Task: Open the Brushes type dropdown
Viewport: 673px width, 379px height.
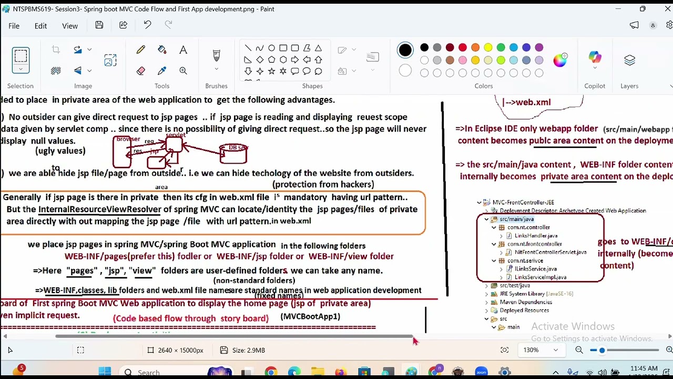Action: point(216,69)
